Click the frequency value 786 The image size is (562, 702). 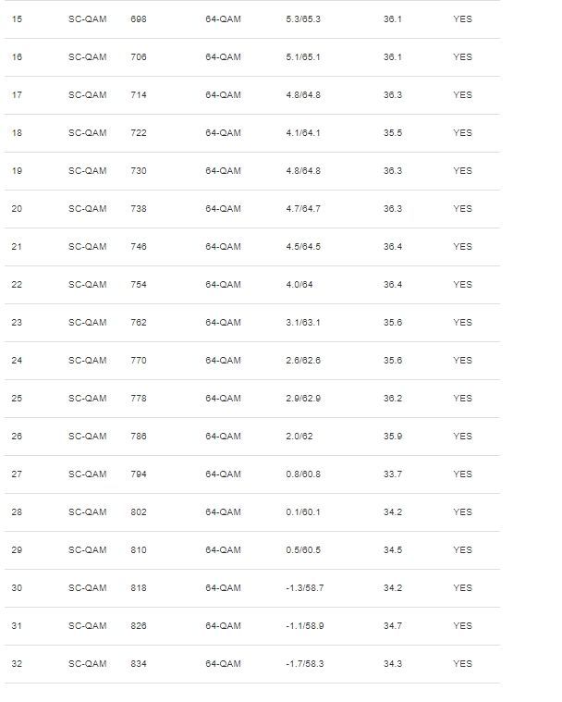[140, 437]
